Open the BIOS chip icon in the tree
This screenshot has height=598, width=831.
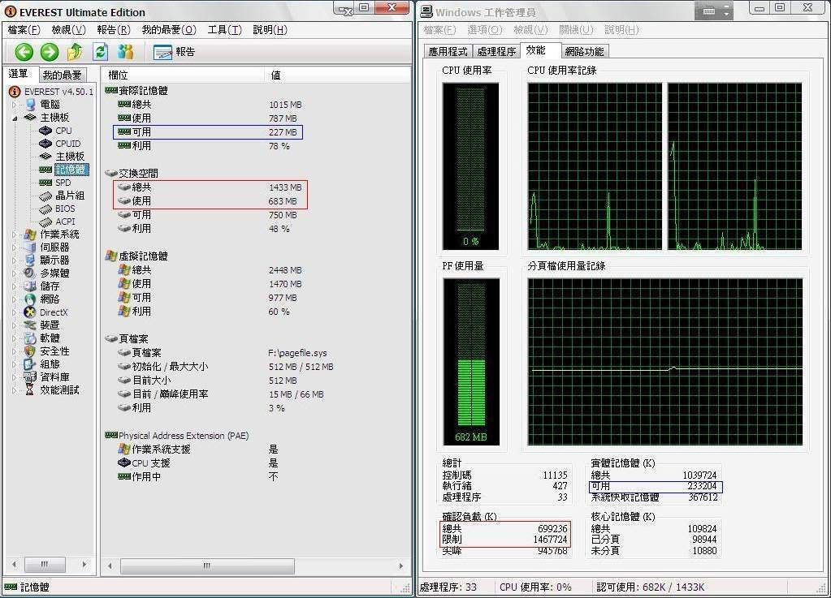[x=45, y=209]
